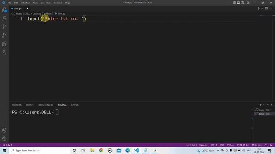
Task: Open the Search view in activity bar
Action: point(4,18)
